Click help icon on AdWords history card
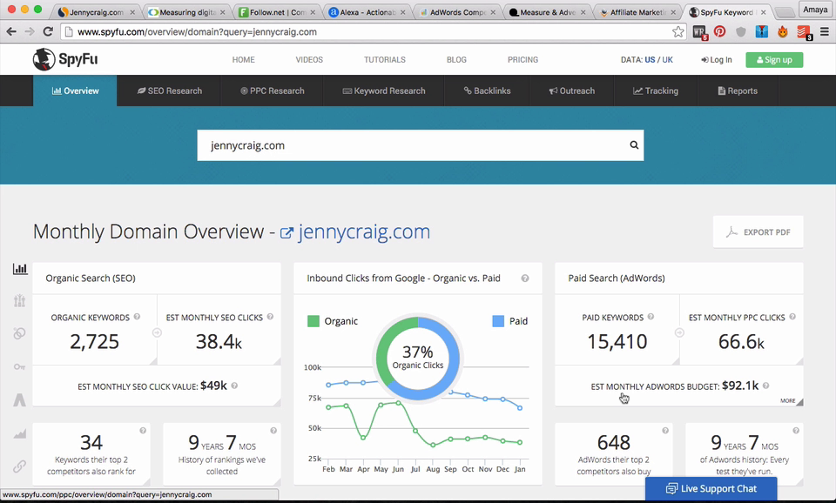 tap(796, 431)
